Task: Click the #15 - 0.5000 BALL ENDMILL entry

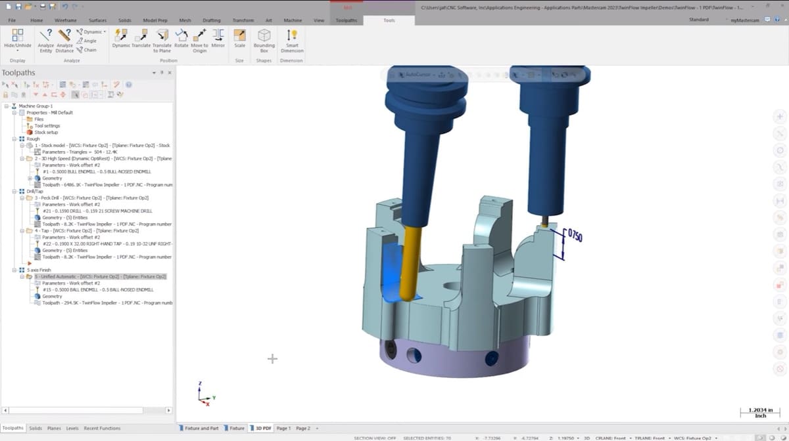Action: coord(98,290)
